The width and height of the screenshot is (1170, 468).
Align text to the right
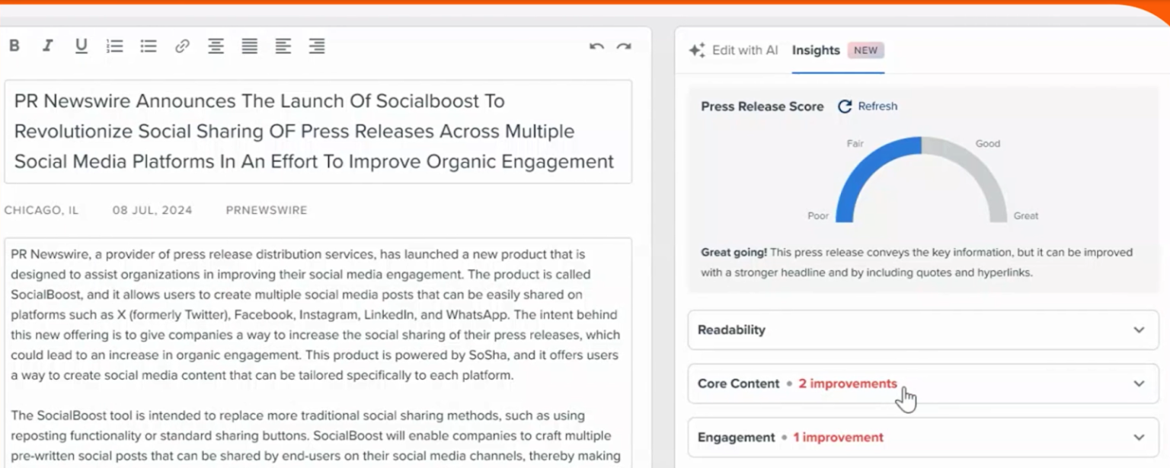pos(317,46)
